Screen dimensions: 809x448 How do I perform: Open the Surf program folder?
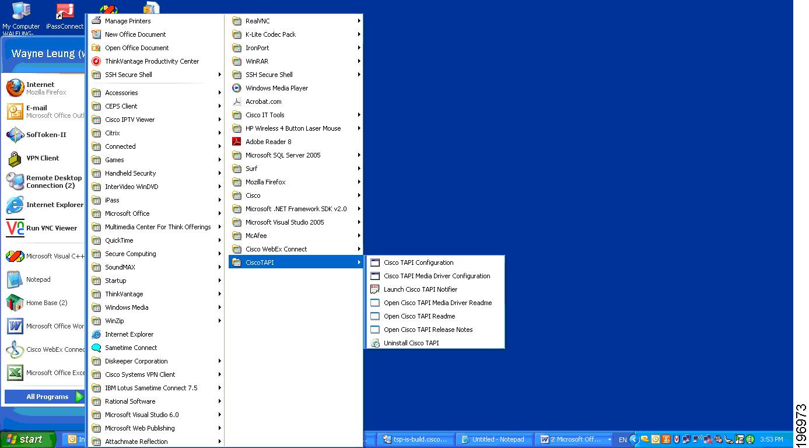click(296, 169)
